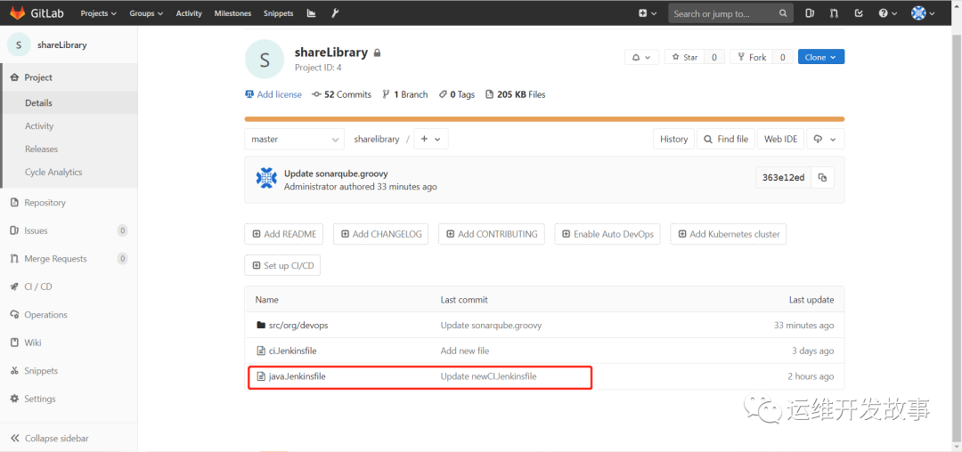Open Merge Requests in sidebar
962x452 pixels.
(x=69, y=259)
